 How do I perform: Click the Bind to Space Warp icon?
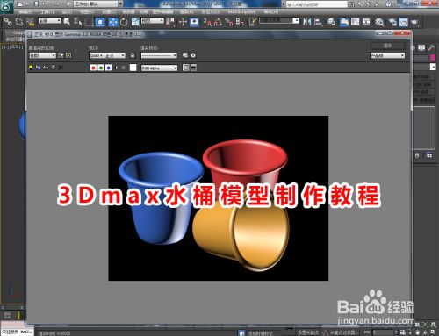point(30,22)
